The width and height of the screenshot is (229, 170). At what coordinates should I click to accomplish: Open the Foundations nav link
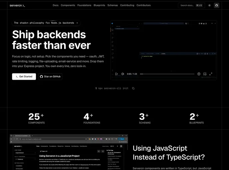click(84, 5)
